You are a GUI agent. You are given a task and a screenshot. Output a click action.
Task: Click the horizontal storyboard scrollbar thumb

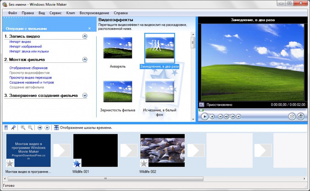[106, 179]
